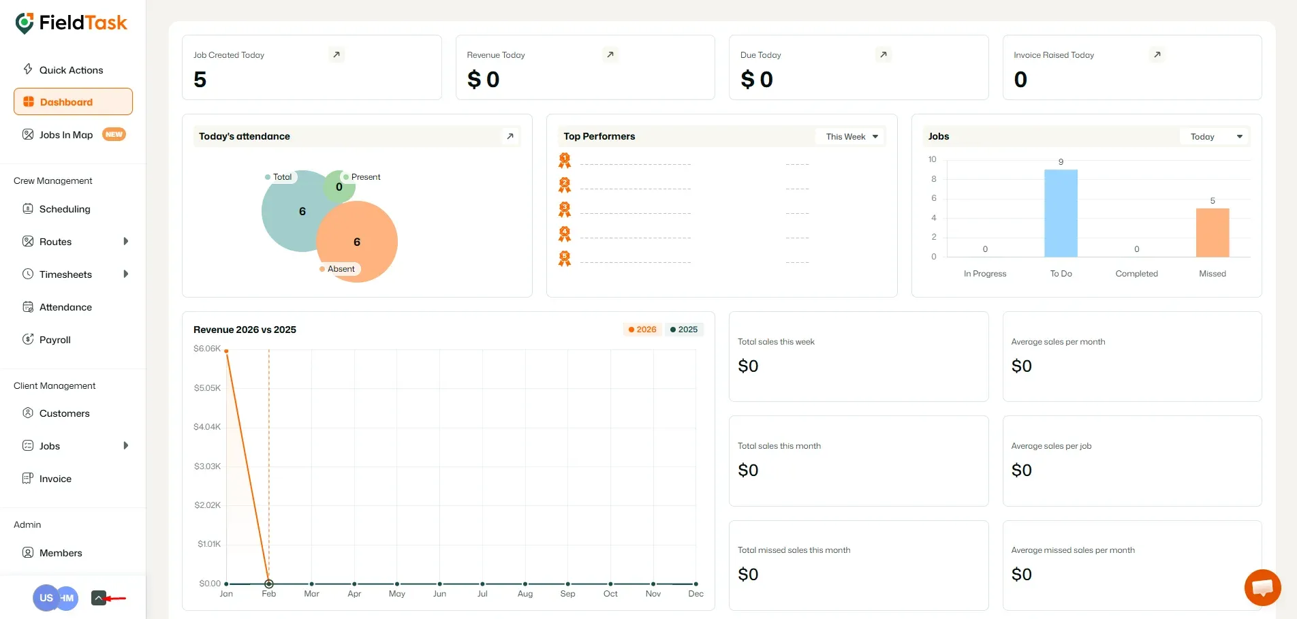Viewport: 1297px width, 619px height.
Task: Expand the Jobs submenu arrow
Action: click(126, 445)
